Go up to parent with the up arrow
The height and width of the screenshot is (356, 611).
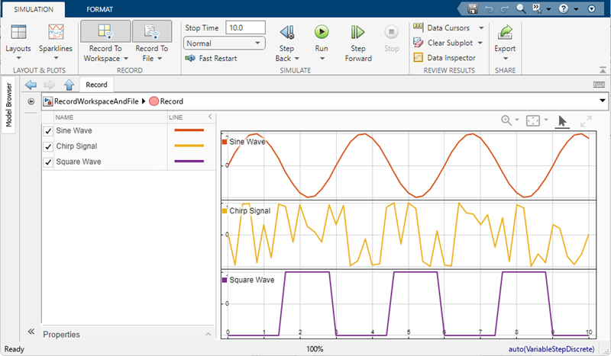click(69, 85)
